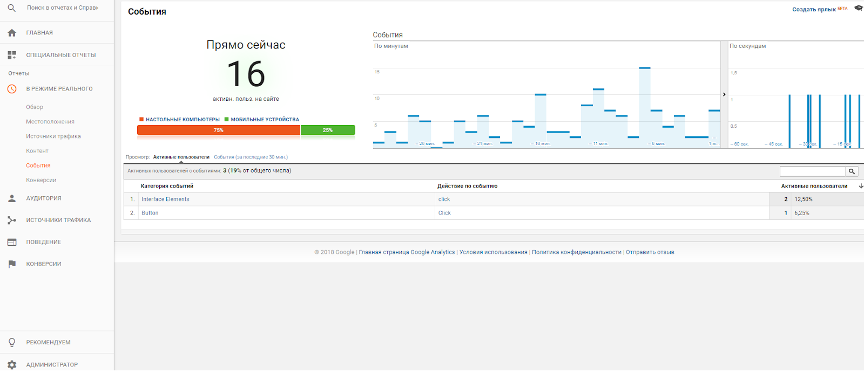Screen dimensions: 864x374
Task: Click Главная страница Google Analytics footer link
Action: tap(407, 252)
